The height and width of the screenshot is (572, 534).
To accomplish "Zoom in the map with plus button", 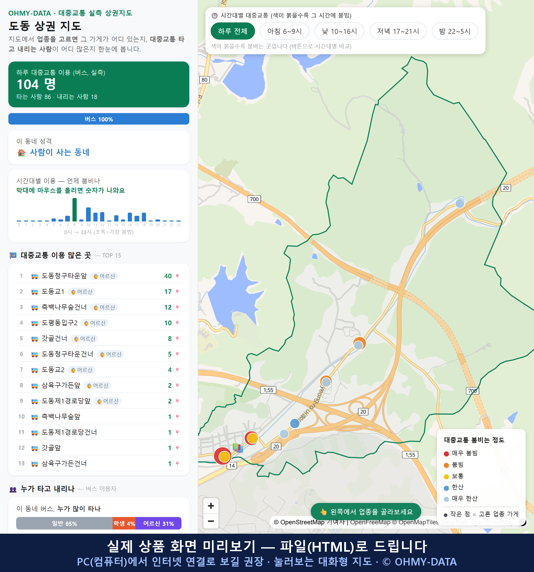I will (211, 506).
